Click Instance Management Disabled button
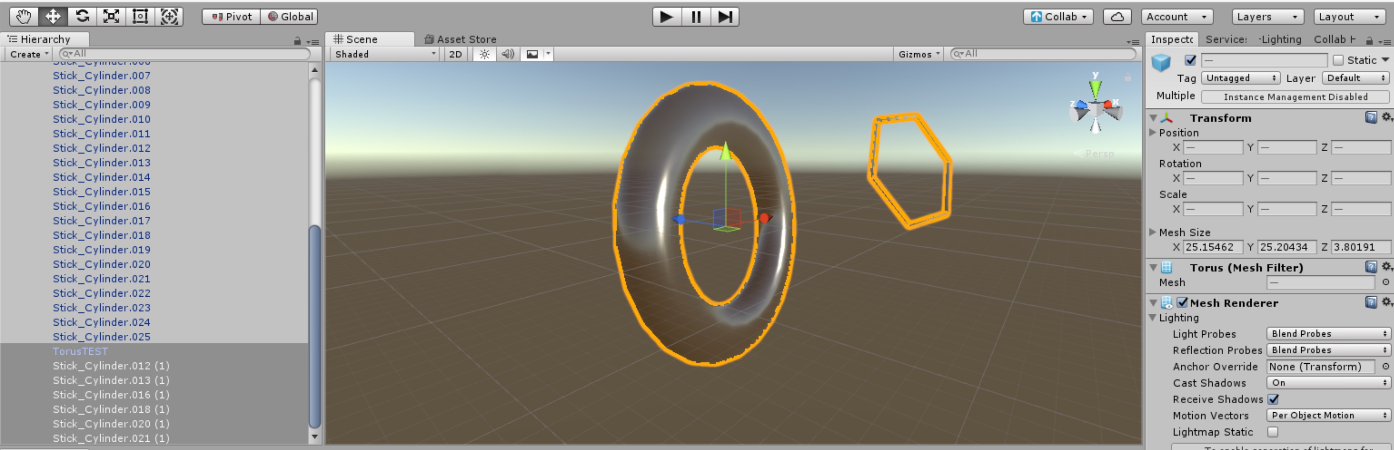This screenshot has height=450, width=1394. click(1295, 97)
